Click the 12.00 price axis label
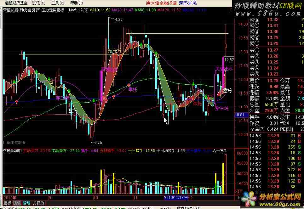 coord(243,80)
